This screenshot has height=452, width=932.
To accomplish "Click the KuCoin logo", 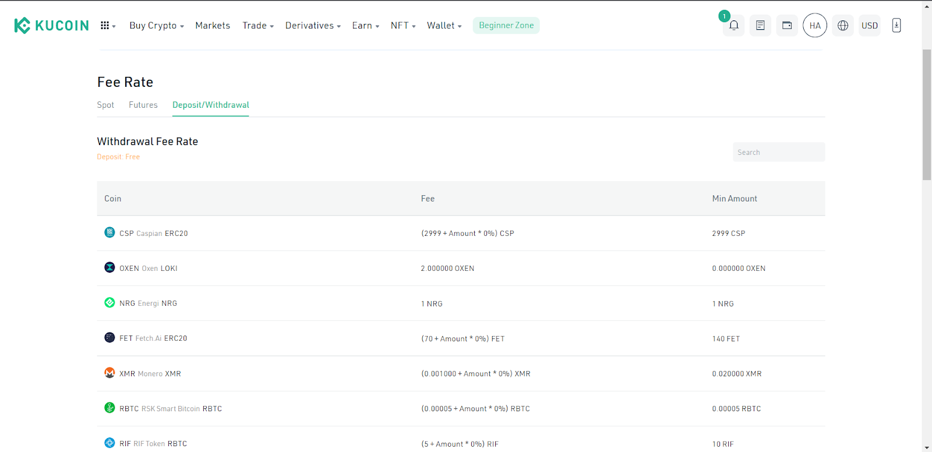I will [x=51, y=26].
